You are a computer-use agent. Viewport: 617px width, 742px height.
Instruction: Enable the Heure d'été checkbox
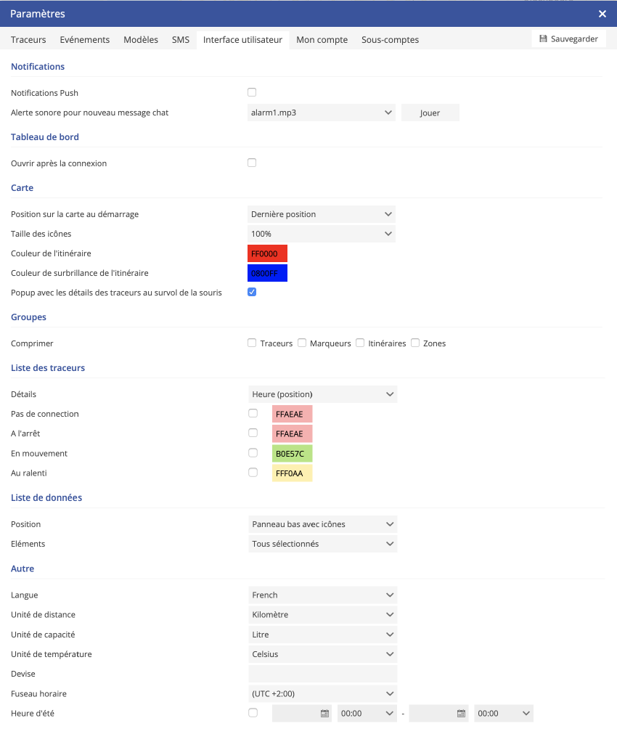click(253, 713)
